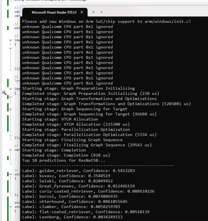Click 'Completed stage: Graph Sequencing for Target (96688 us)'
This screenshot has height=221, width=208.
coord(89,114)
